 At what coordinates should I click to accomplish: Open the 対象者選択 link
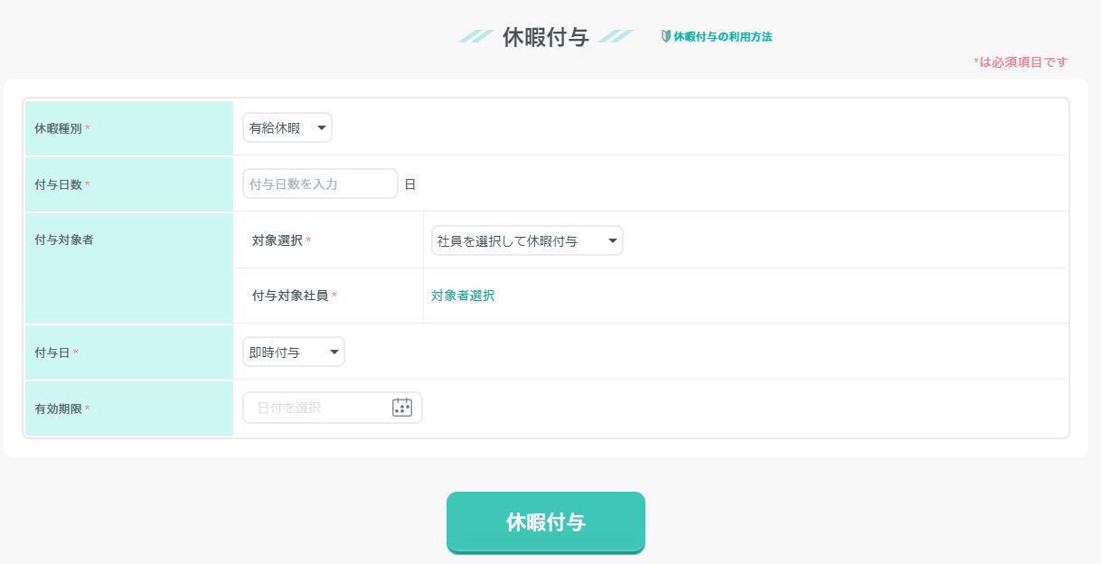[463, 296]
